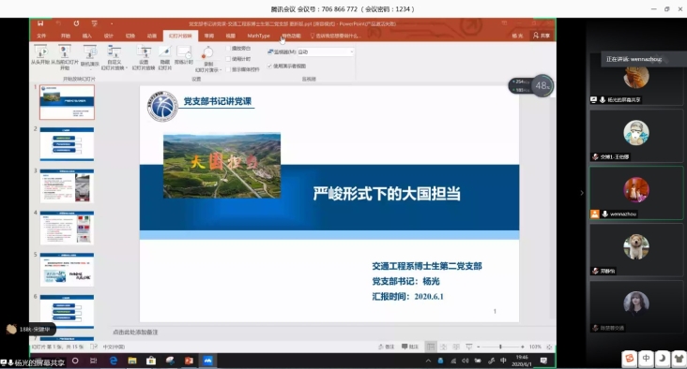Expand the Custom Slide Show dropdown
Screen dimensions: 687x369
[114, 58]
